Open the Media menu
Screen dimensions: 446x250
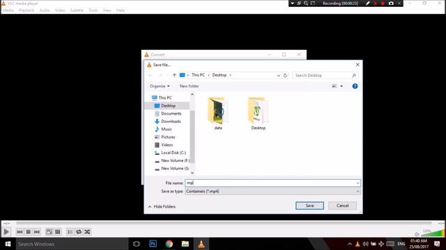pos(8,10)
